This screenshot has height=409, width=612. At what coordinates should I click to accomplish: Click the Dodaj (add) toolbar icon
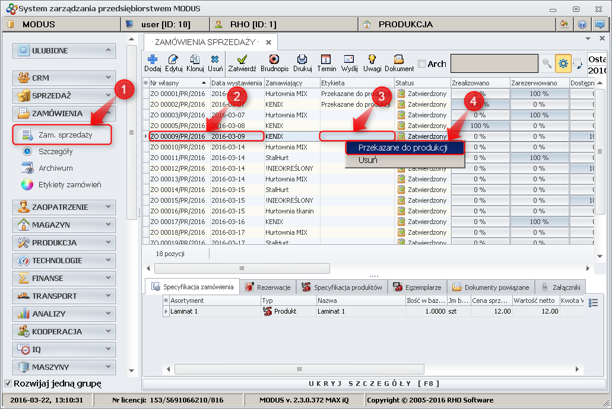pyautogui.click(x=153, y=59)
